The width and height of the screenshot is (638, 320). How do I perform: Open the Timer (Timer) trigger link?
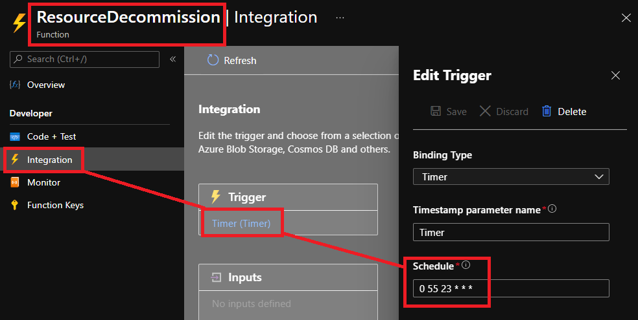click(241, 224)
